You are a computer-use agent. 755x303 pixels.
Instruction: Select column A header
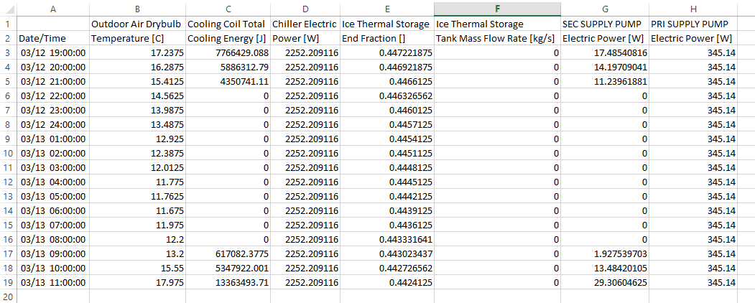[53, 9]
